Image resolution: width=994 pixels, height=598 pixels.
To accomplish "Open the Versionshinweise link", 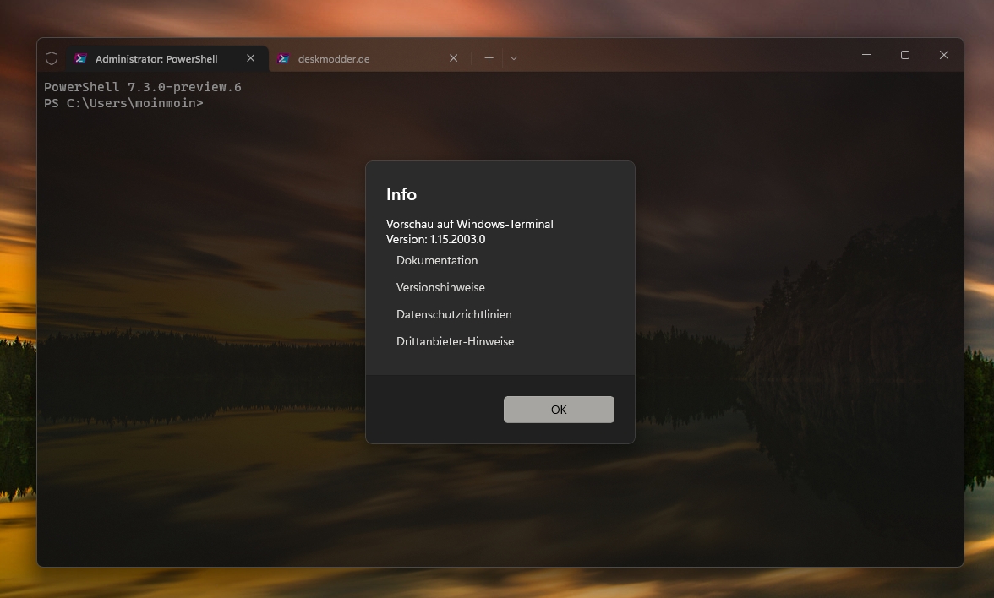I will point(440,287).
